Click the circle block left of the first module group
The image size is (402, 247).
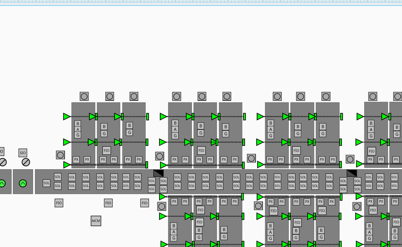pos(61,155)
